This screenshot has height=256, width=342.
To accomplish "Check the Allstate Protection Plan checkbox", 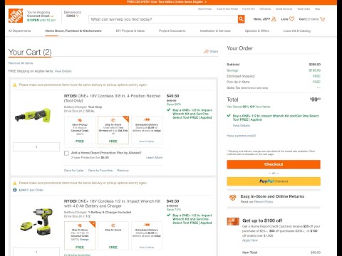I will pyautogui.click(x=66, y=153).
